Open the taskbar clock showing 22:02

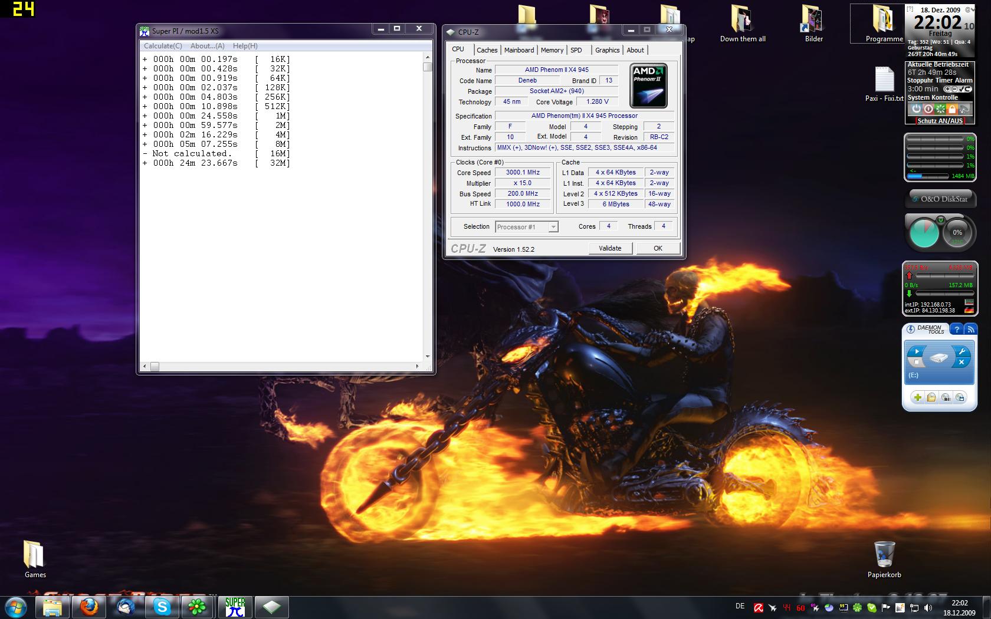pyautogui.click(x=960, y=608)
